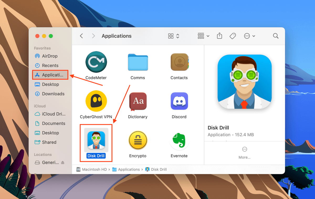Click the Encrypto name label

[x=138, y=156]
